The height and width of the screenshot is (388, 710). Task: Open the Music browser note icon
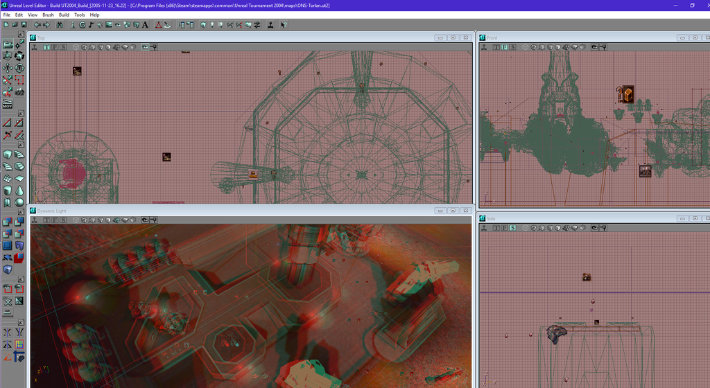pyautogui.click(x=91, y=25)
